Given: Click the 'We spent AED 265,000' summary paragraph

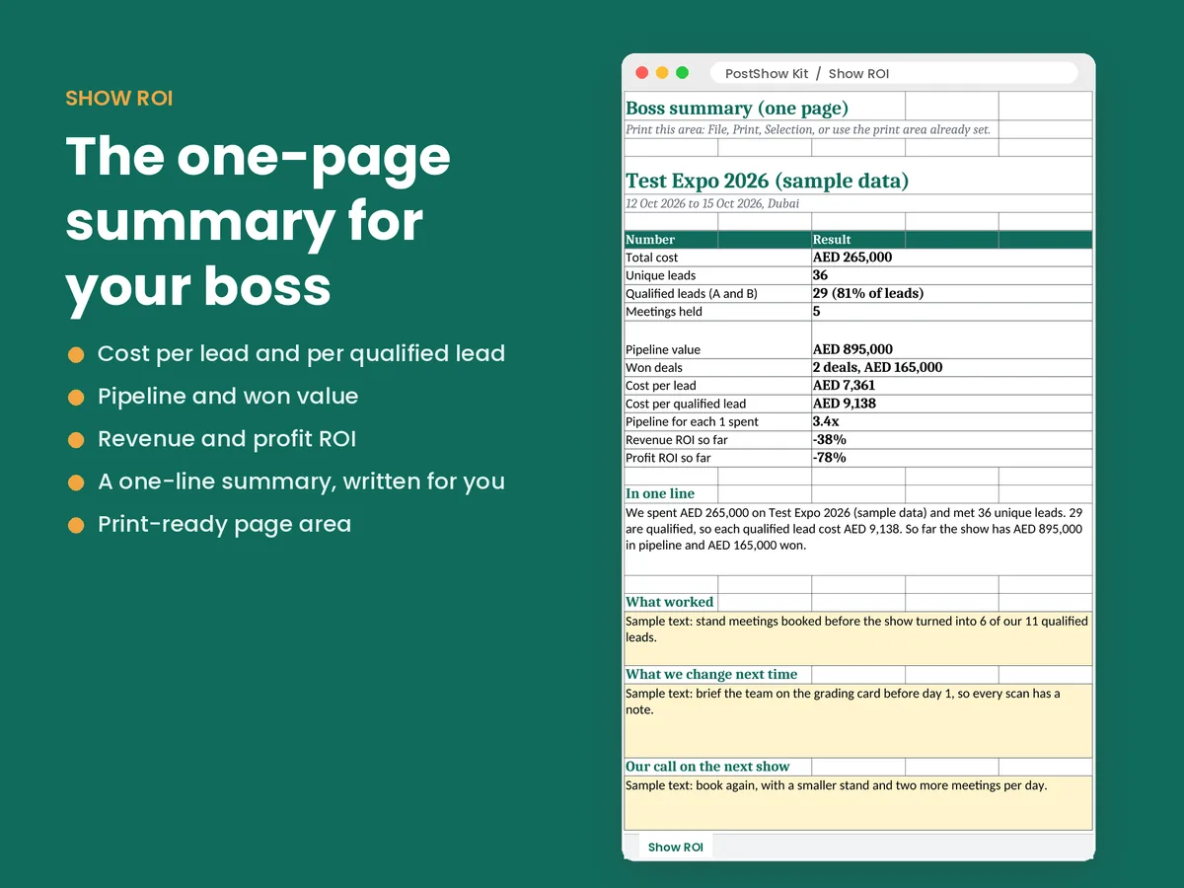Looking at the screenshot, I should 858,539.
